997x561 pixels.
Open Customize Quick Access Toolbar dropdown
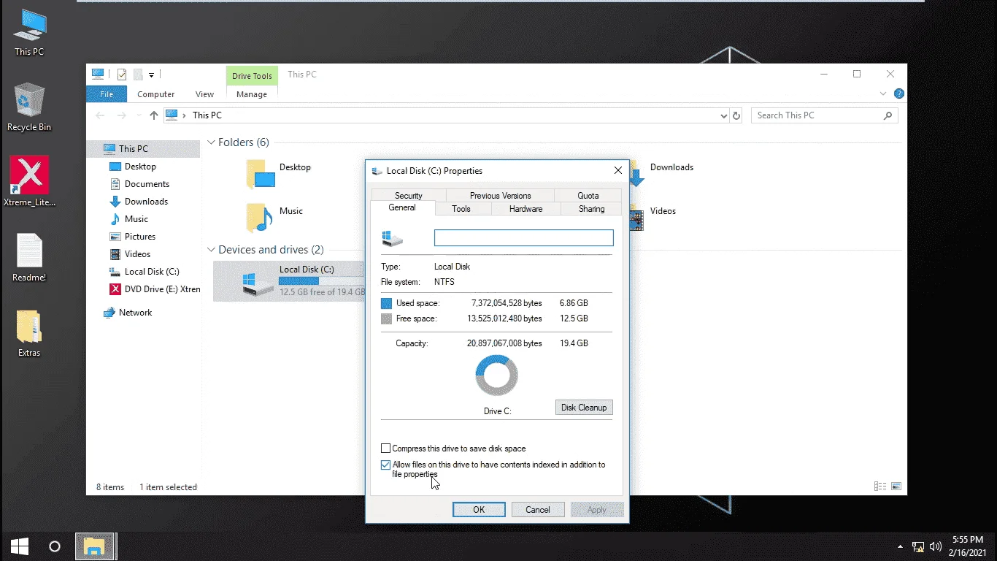point(151,75)
